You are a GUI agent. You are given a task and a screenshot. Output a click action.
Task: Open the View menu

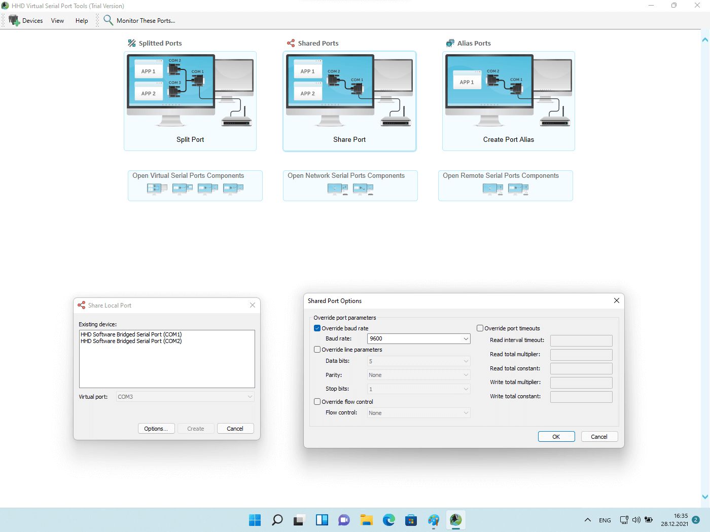point(57,20)
